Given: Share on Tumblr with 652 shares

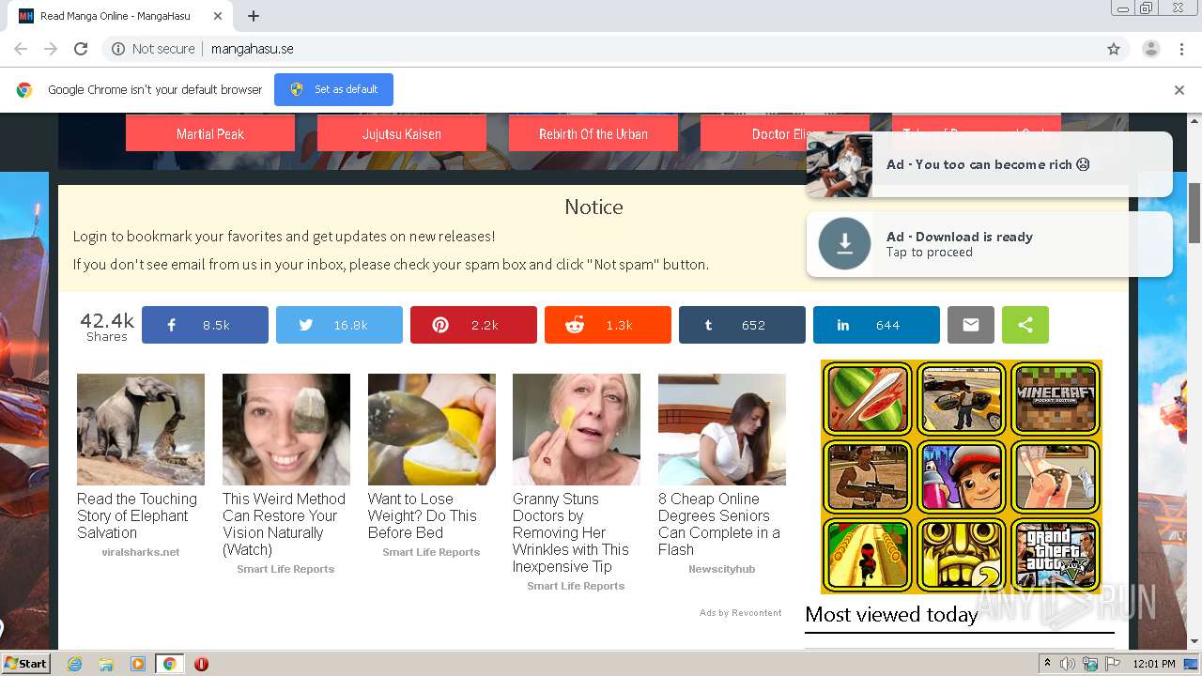Looking at the screenshot, I should [x=742, y=325].
